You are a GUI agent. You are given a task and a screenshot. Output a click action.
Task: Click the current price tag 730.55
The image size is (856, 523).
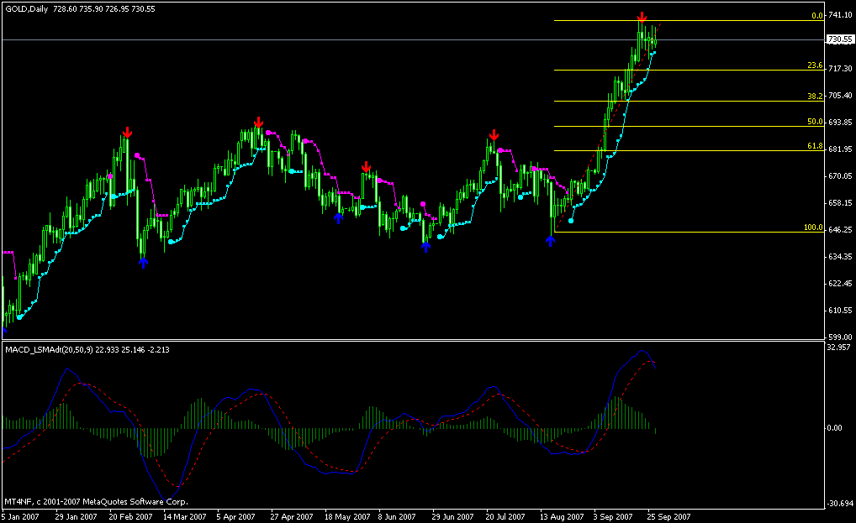pyautogui.click(x=840, y=39)
